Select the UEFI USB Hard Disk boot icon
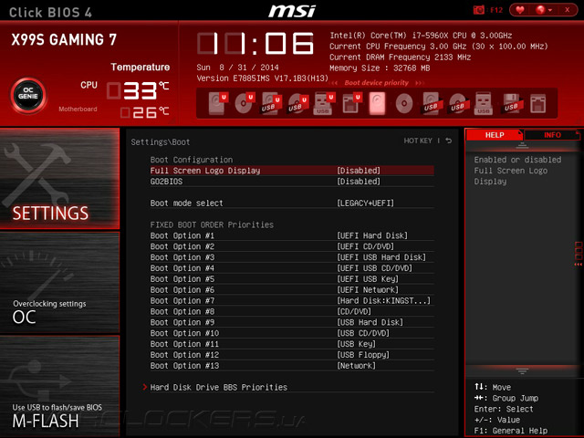Screen dimensions: 584x438 [x=271, y=103]
